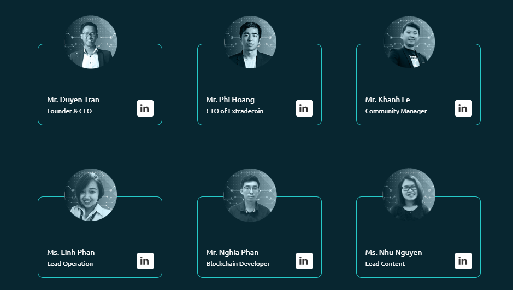This screenshot has width=513, height=290.
Task: Select the name Mr. Khanh Le
Action: pos(387,100)
